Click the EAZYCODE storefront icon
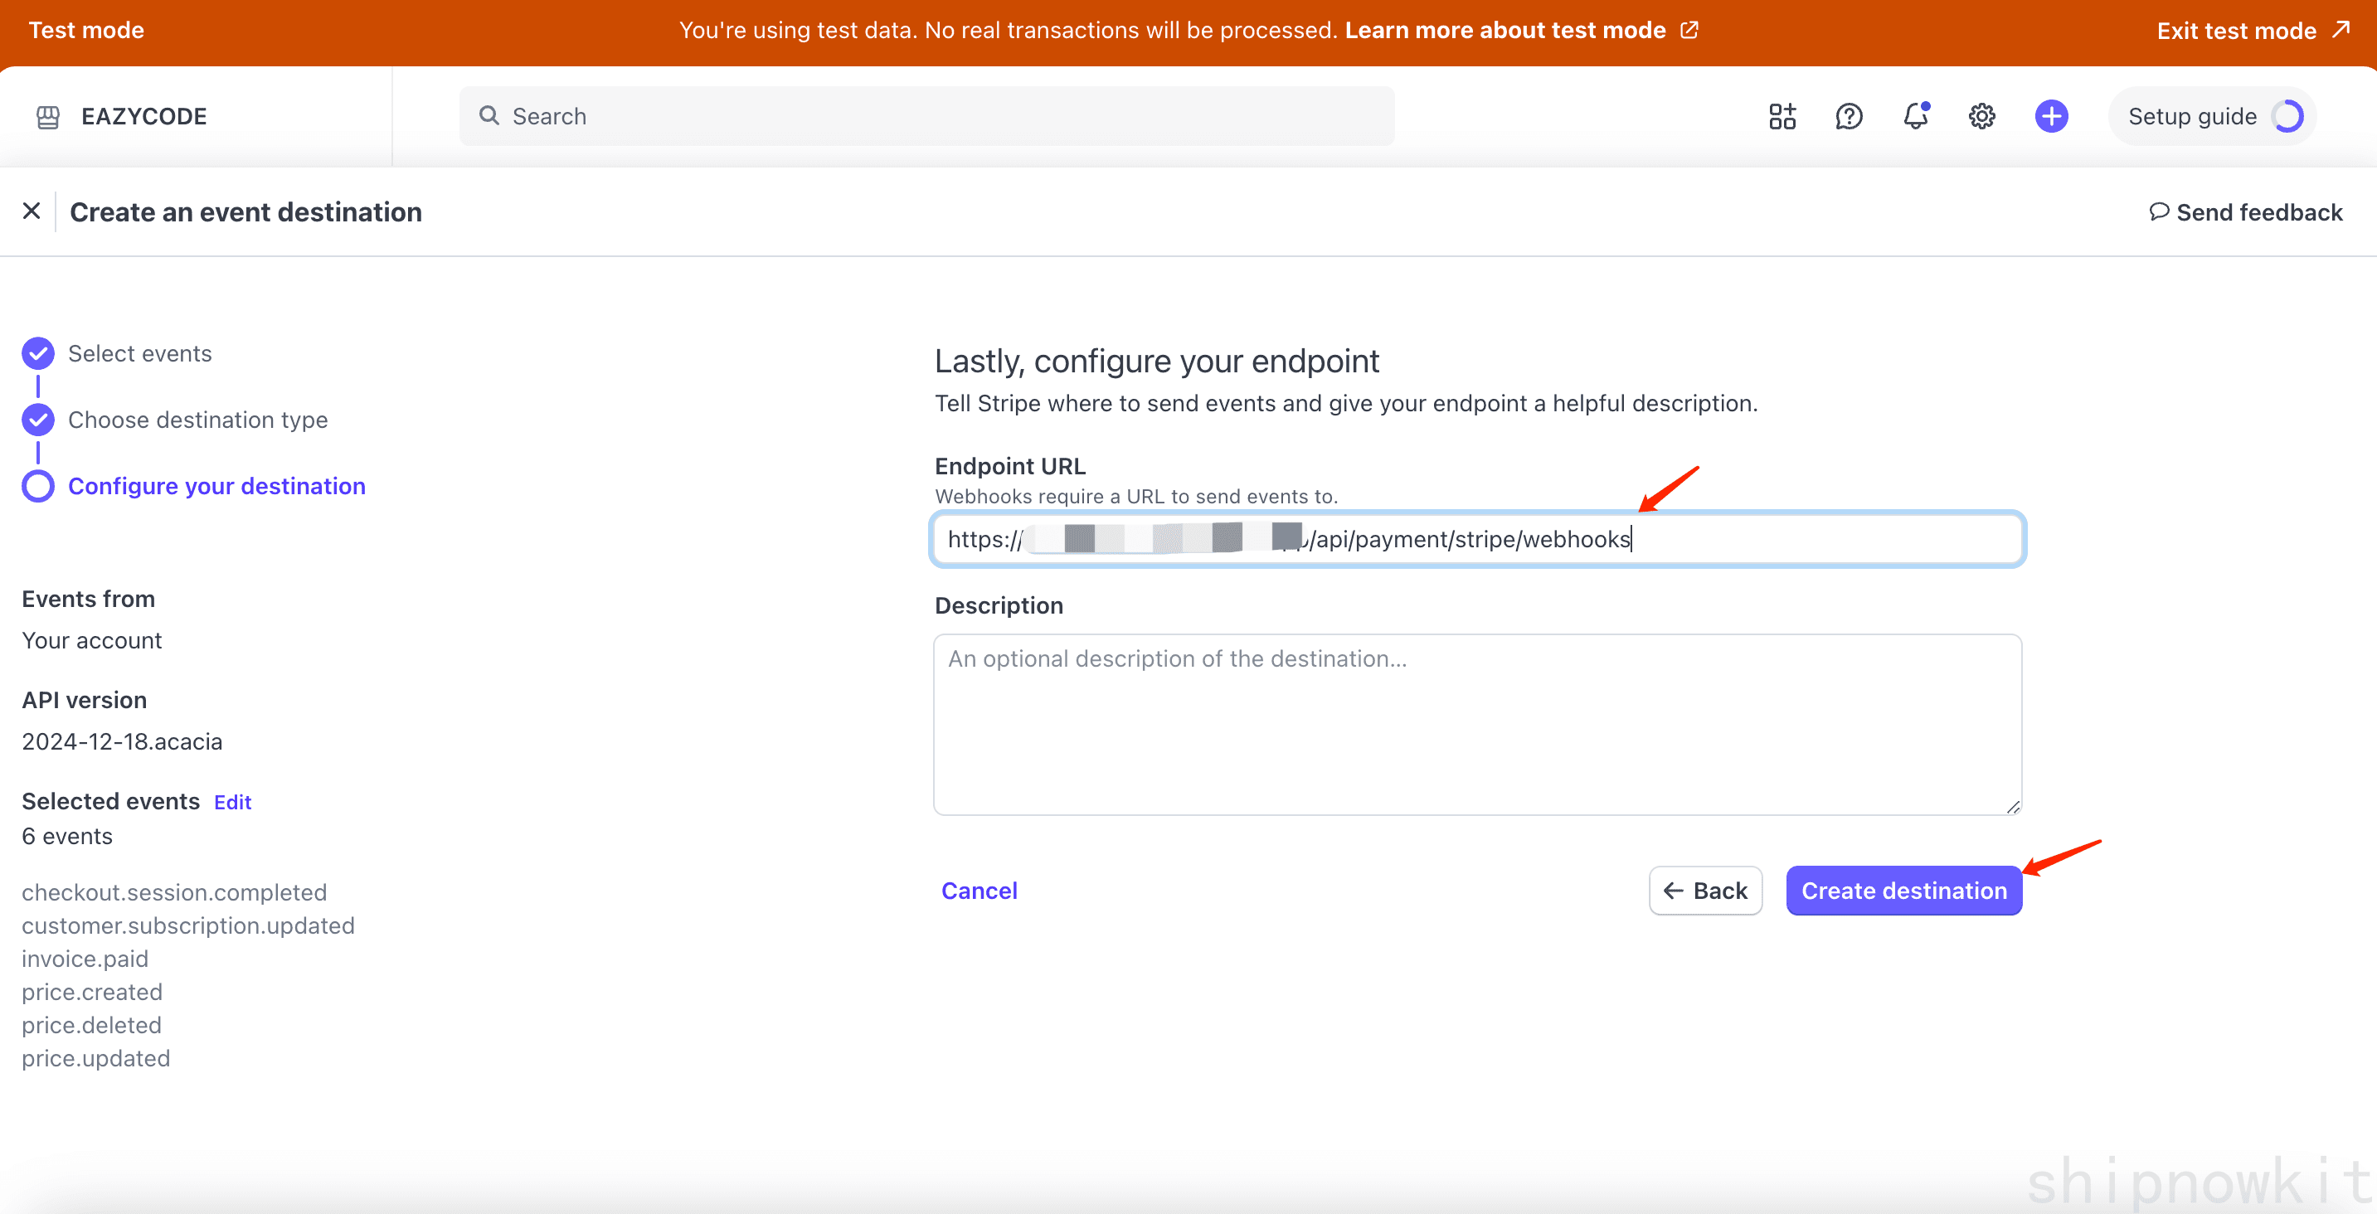This screenshot has height=1214, width=2377. click(x=47, y=116)
